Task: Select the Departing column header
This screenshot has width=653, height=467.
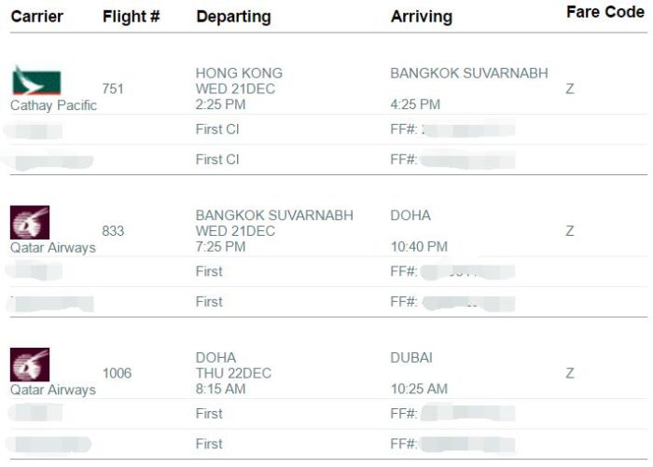Action: [x=233, y=17]
